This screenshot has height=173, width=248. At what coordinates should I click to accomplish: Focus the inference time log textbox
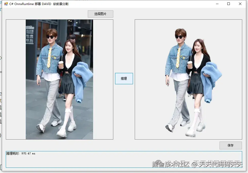(x=124, y=159)
